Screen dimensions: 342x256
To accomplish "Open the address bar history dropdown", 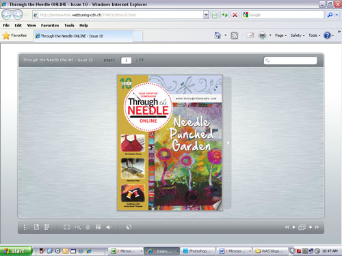I will [206, 15].
